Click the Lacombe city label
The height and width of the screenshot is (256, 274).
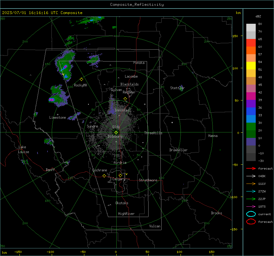coord(131,76)
